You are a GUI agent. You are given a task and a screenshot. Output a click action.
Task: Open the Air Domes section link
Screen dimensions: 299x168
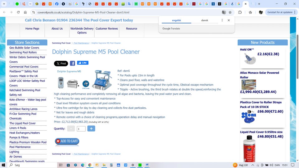[x=16, y=156]
